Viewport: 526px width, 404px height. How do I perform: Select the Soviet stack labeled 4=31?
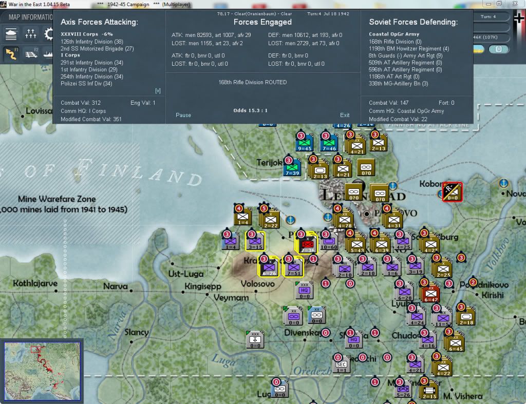tap(394, 219)
